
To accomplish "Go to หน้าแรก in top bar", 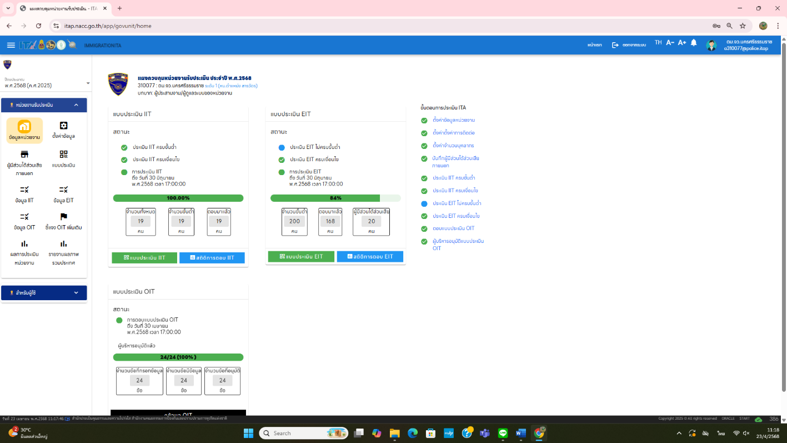I will coord(594,45).
